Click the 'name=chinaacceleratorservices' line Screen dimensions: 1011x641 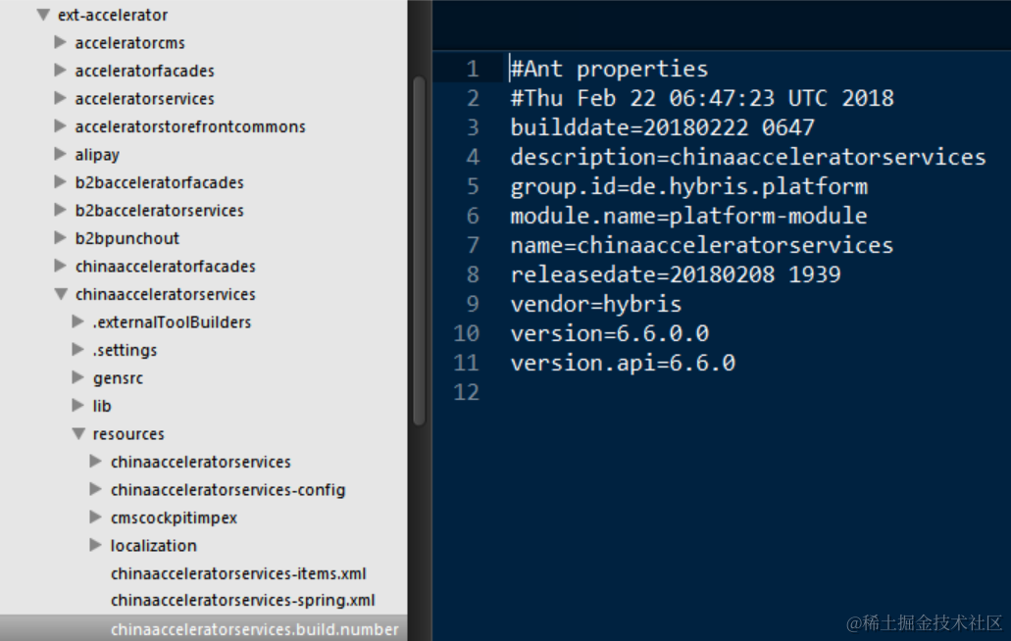(701, 245)
